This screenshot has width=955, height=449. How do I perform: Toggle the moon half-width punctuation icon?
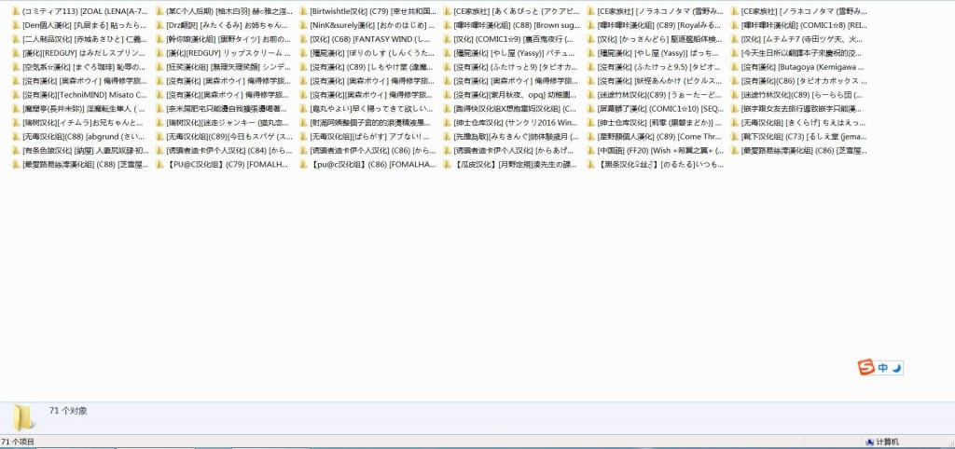point(896,368)
